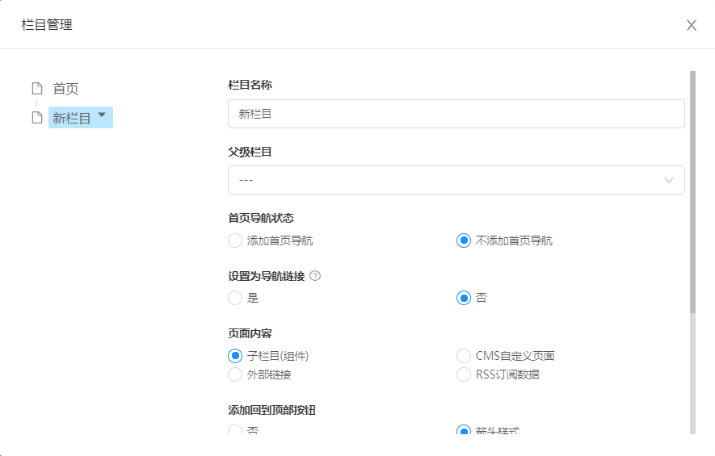
Task: Select the 新栏目 tree item
Action: 72,118
